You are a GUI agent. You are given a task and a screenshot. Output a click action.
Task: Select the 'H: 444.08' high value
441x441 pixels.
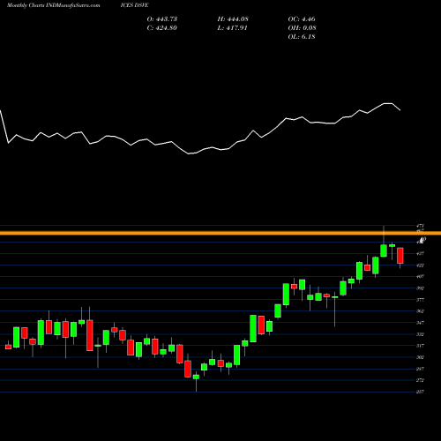(233, 19)
